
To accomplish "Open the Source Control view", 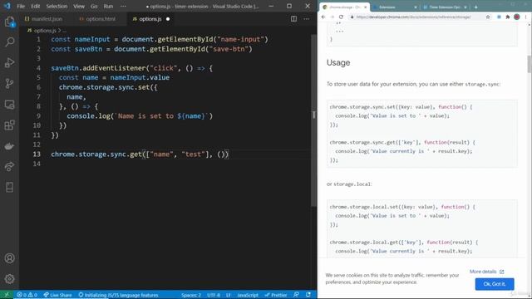I will (9, 83).
